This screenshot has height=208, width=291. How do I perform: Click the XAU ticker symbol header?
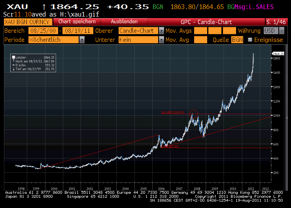click(17, 7)
